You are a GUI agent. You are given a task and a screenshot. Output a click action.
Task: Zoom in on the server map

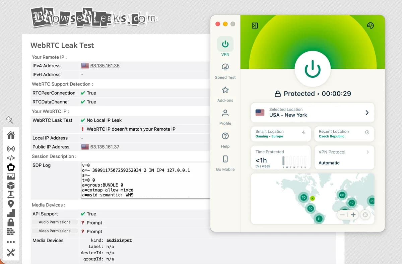(x=353, y=215)
